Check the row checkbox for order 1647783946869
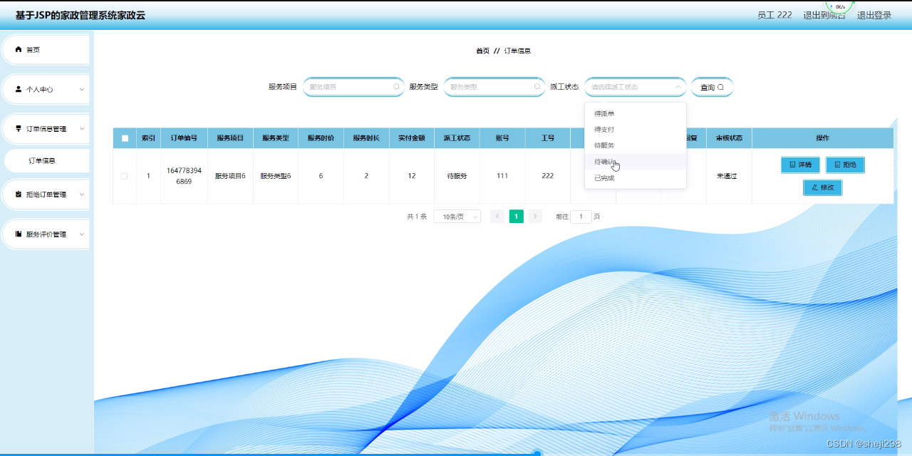 [x=123, y=175]
